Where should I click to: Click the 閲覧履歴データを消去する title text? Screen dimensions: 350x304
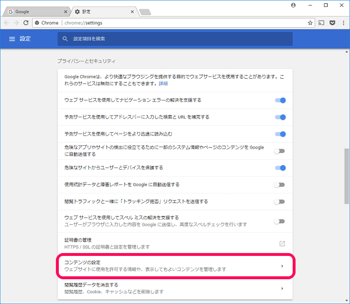click(91, 285)
